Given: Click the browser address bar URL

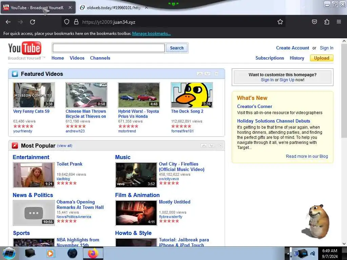Looking at the screenshot, I should click(108, 22).
